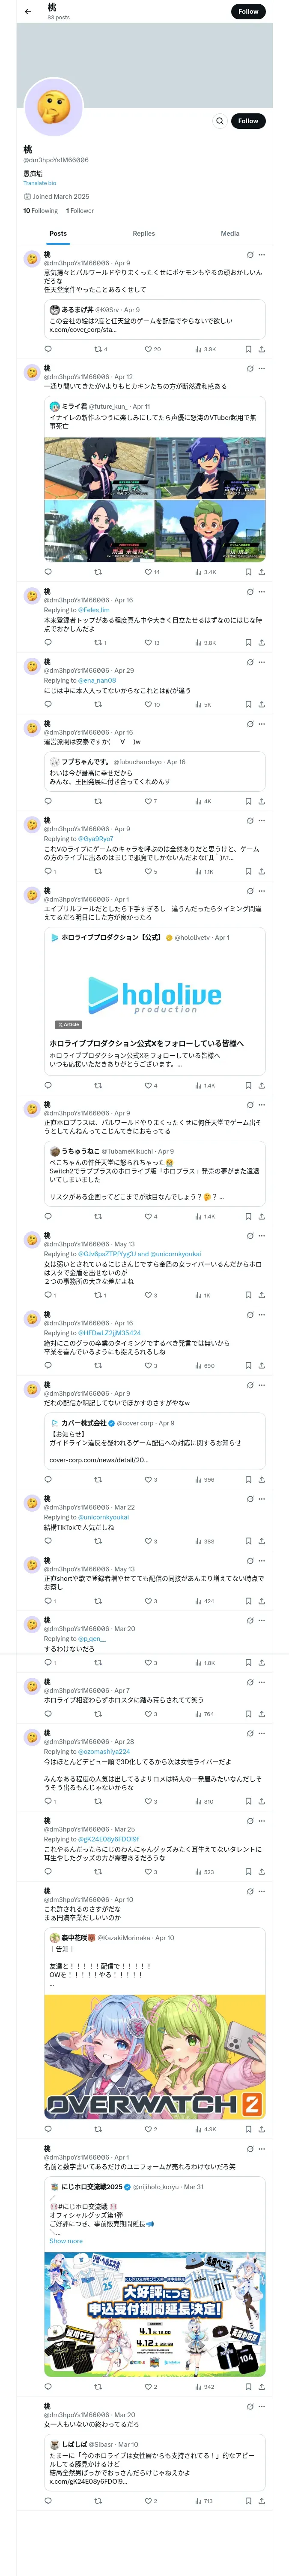Open more options on the first Apr 9 post
This screenshot has width=289, height=2576.
pyautogui.click(x=262, y=255)
